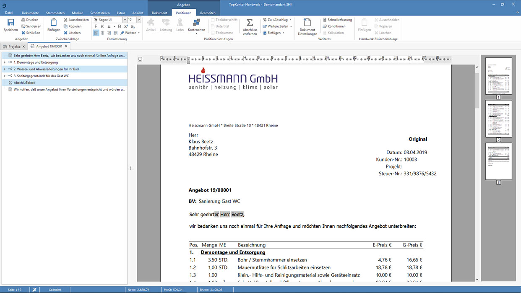Close the Angebot 19/00001 tab
Image resolution: width=521 pixels, height=293 pixels.
pos(66,47)
